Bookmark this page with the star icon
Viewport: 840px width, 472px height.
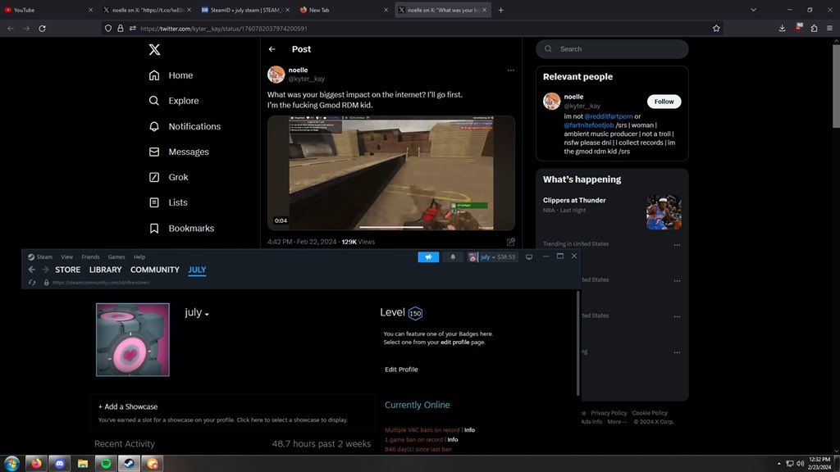716,28
